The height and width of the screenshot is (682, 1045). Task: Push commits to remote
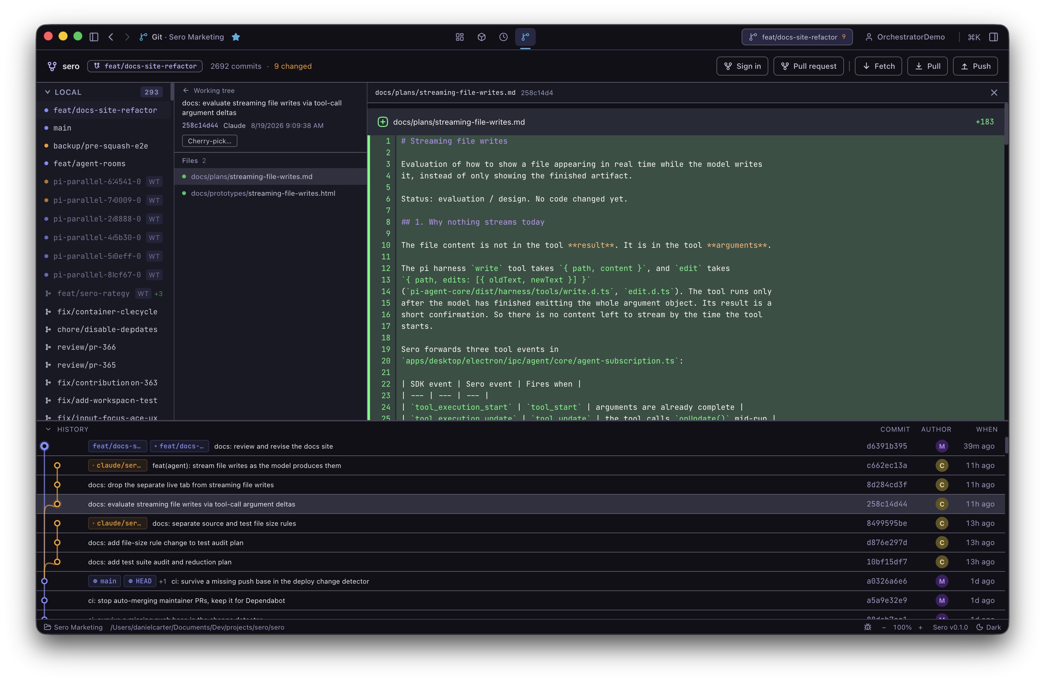coord(975,66)
